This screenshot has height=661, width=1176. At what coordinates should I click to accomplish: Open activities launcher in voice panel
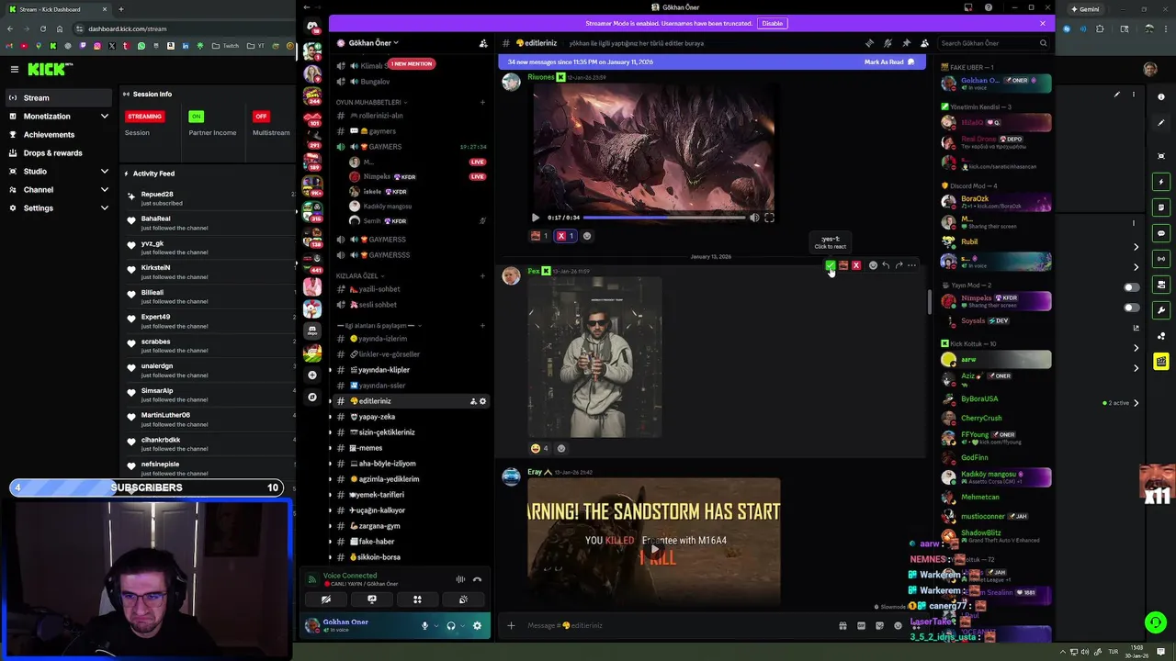tap(417, 599)
